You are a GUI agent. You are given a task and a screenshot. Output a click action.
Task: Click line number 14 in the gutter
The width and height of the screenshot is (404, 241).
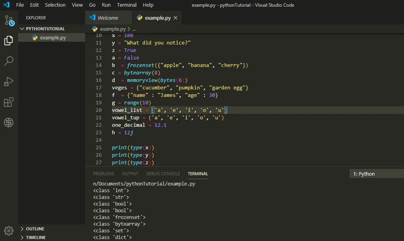click(x=99, y=65)
